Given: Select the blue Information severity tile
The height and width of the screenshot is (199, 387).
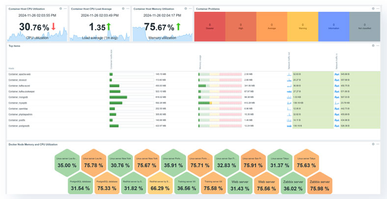Looking at the screenshot, I should pos(333,26).
